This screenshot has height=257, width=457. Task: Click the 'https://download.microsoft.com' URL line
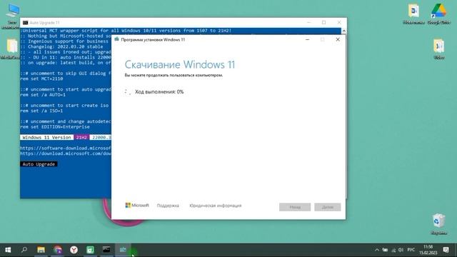pos(66,153)
